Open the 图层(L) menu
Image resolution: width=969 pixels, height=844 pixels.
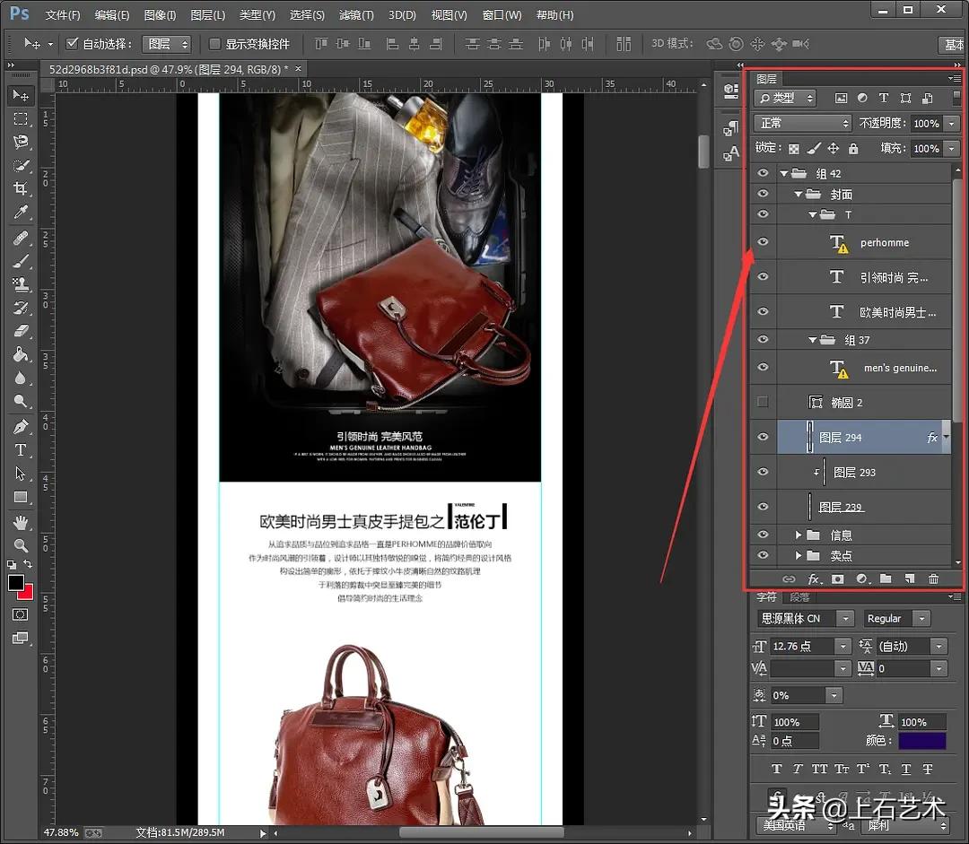[x=207, y=15]
